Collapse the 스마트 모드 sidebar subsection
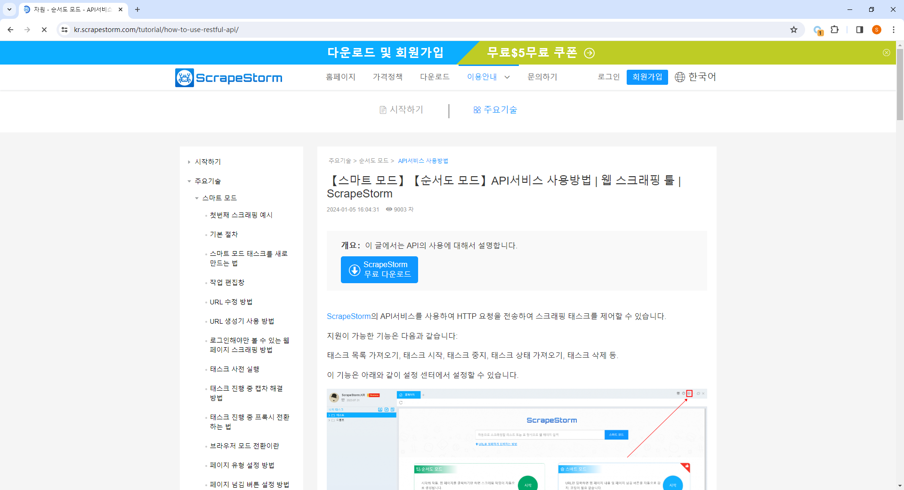 tap(197, 198)
